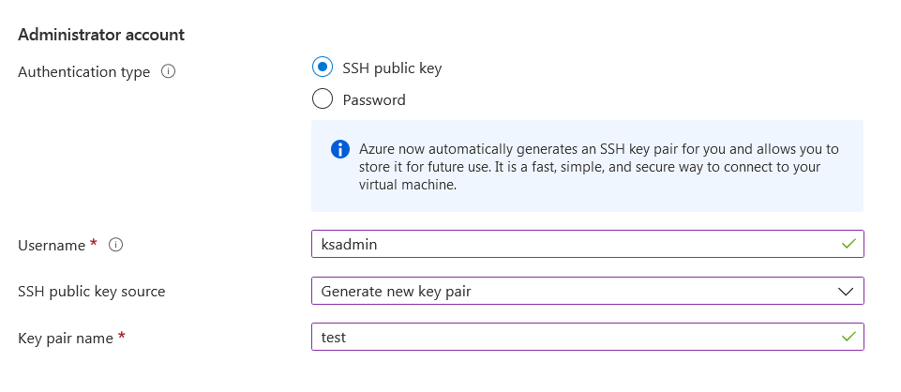
Task: Select the Password radio button
Action: coord(322,99)
